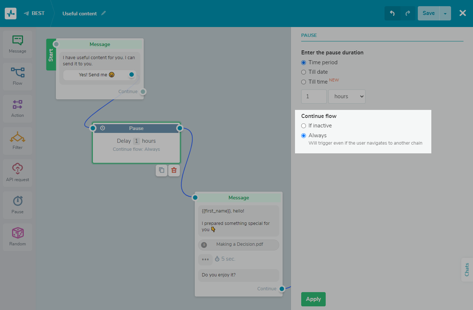The height and width of the screenshot is (310, 473).
Task: Open the hours unit dropdown
Action: [x=347, y=97]
